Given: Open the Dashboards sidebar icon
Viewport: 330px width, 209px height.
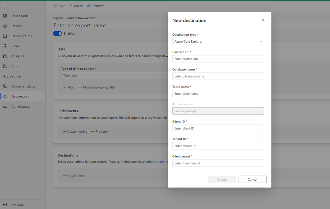Looking at the screenshot, I should 5,16.
